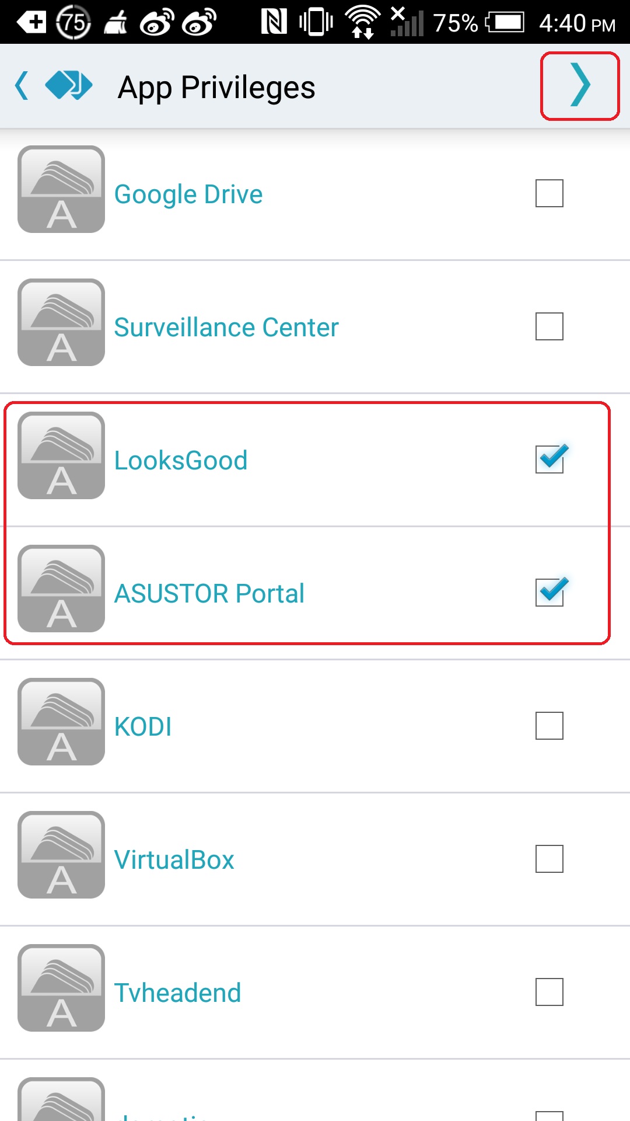Tap the battery indicator in status bar
The height and width of the screenshot is (1121, 630).
pos(505,23)
